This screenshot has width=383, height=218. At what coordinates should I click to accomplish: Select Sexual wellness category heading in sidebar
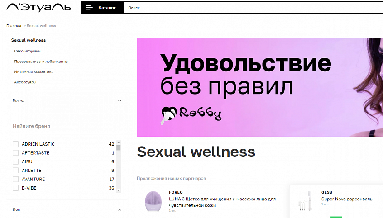[29, 40]
